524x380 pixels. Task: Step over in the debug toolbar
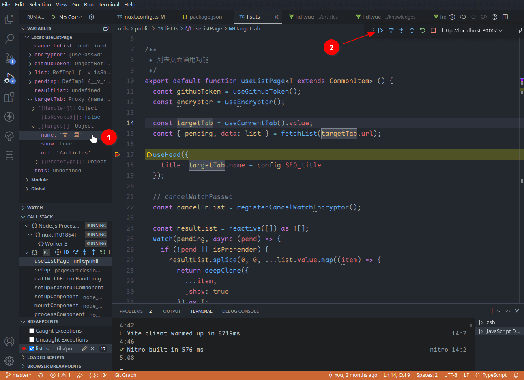click(391, 30)
